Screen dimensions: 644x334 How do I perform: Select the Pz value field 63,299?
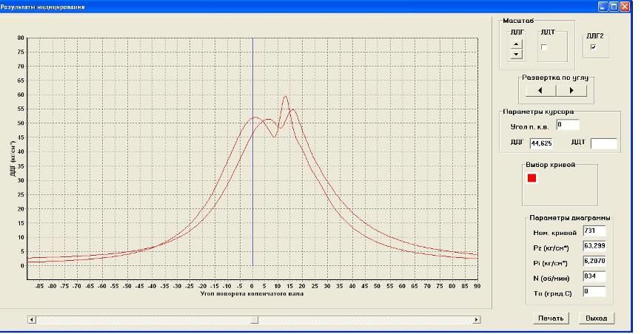click(594, 246)
